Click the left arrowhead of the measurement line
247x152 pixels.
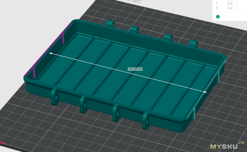tap(50, 54)
